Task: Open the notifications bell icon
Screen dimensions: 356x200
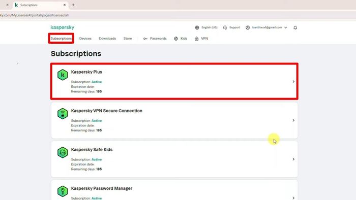Action: (295, 27)
